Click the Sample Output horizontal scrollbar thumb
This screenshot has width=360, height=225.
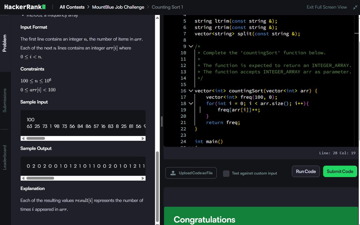coord(40,178)
